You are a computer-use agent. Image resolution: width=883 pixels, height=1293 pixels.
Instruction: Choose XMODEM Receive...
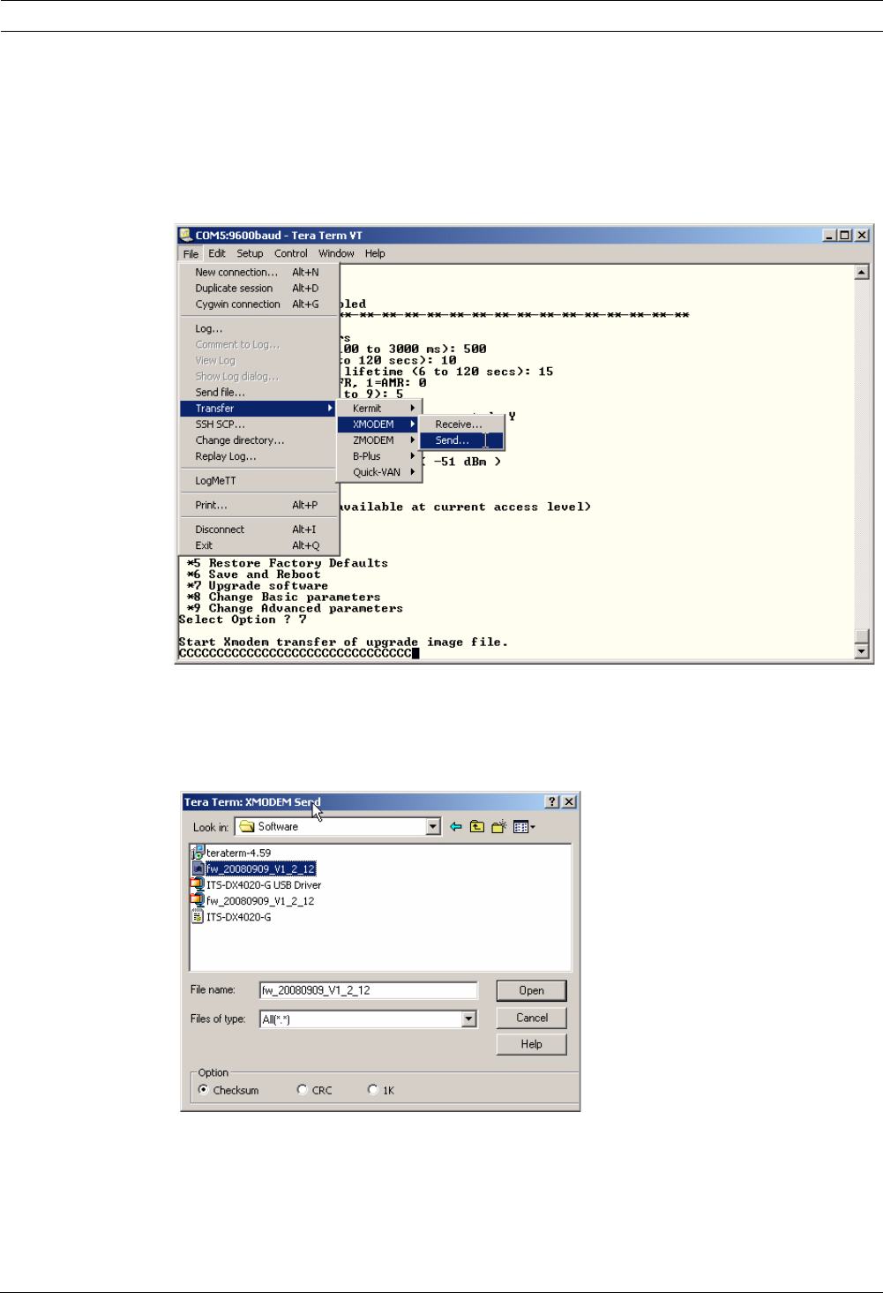coord(462,425)
